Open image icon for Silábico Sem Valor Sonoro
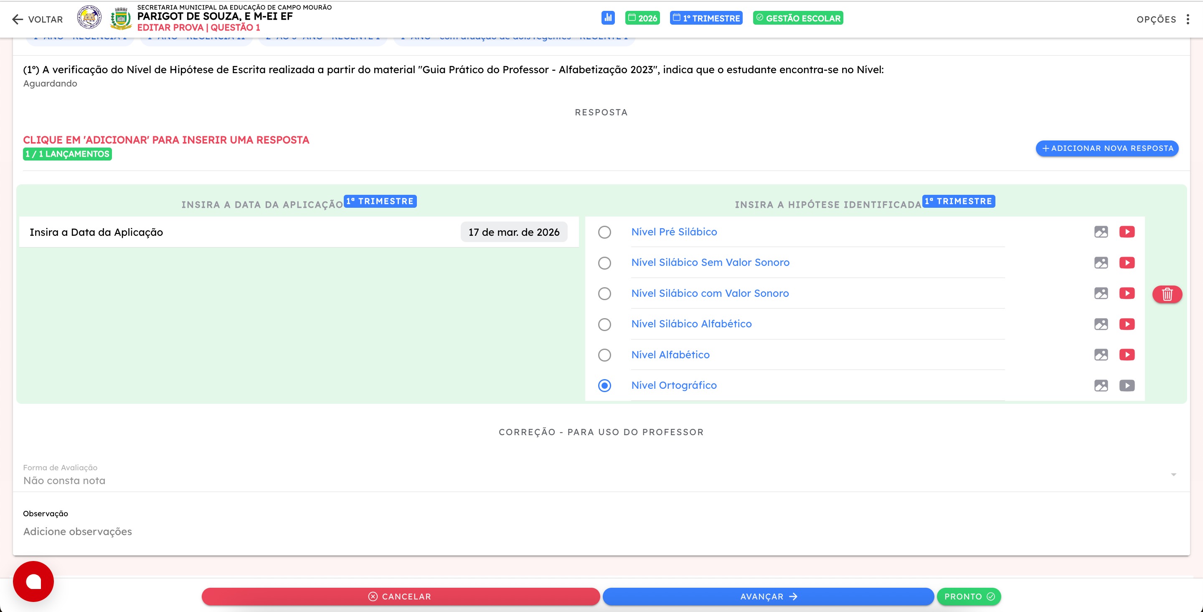The width and height of the screenshot is (1203, 612). point(1101,263)
